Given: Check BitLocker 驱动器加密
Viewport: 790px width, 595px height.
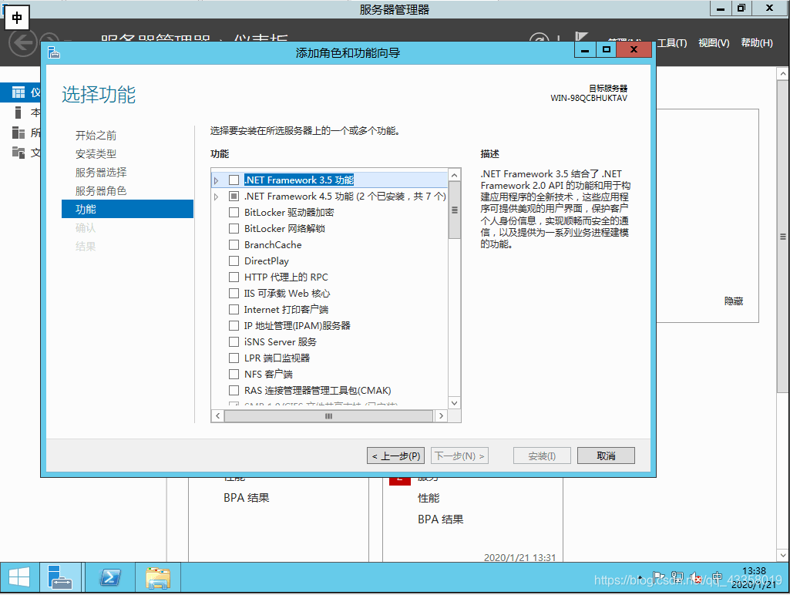Looking at the screenshot, I should coord(234,212).
